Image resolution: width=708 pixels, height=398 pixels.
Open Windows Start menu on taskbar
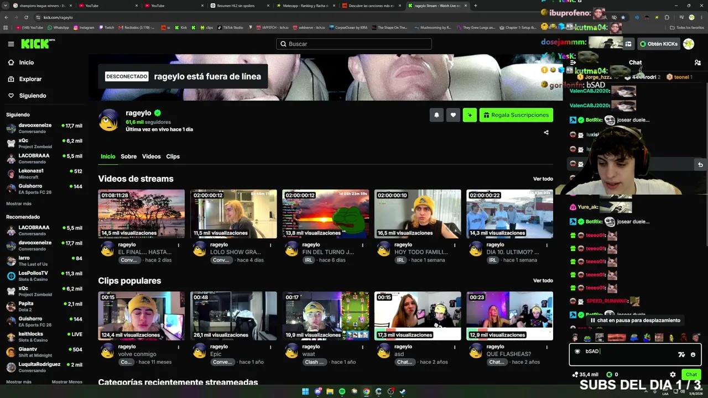click(305, 391)
